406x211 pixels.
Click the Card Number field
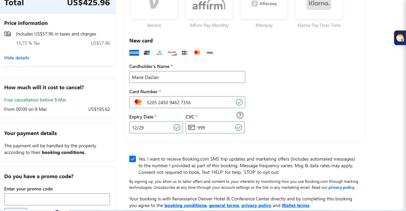click(187, 102)
